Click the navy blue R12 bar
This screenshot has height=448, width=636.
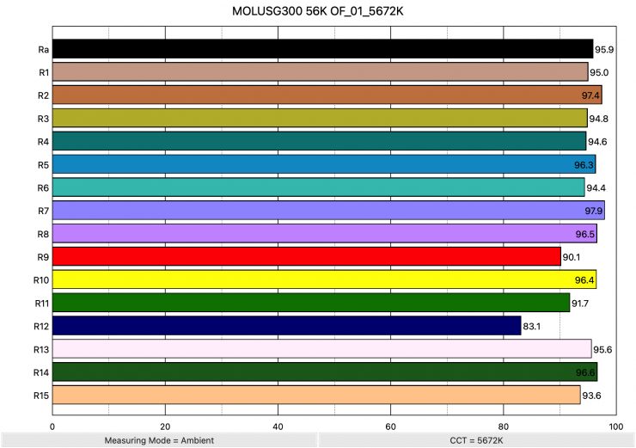point(286,326)
